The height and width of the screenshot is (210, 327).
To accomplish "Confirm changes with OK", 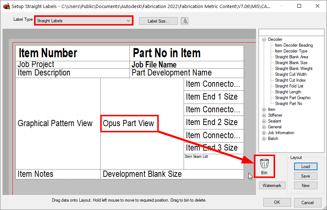I will click(x=277, y=202).
